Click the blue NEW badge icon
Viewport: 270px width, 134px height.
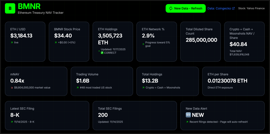pos(188,115)
